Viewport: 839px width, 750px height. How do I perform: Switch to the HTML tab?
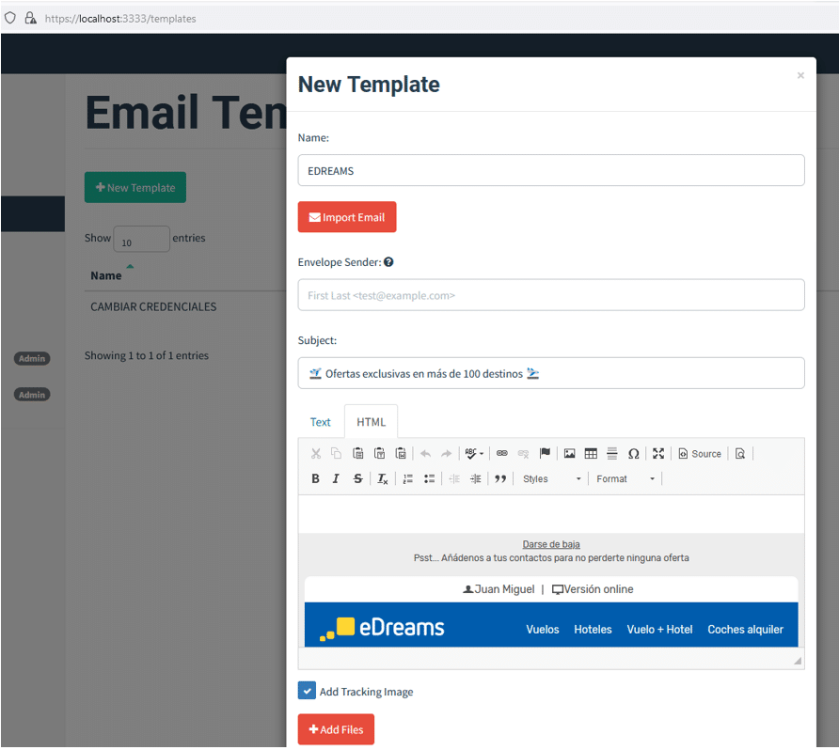[x=371, y=422]
